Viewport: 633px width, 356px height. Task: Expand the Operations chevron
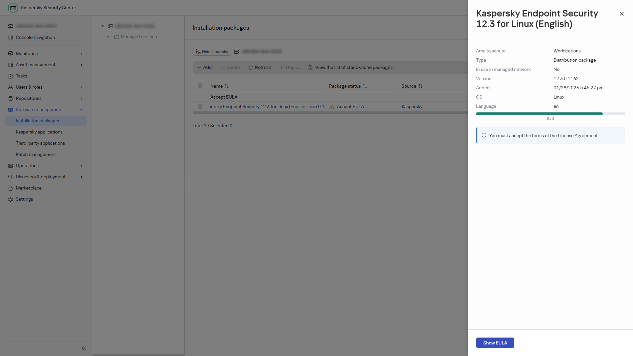pos(81,165)
